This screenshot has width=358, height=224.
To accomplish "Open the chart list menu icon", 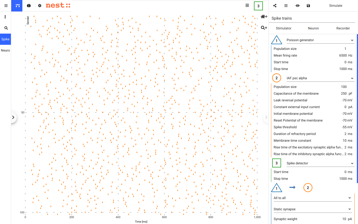I will 247,5.
